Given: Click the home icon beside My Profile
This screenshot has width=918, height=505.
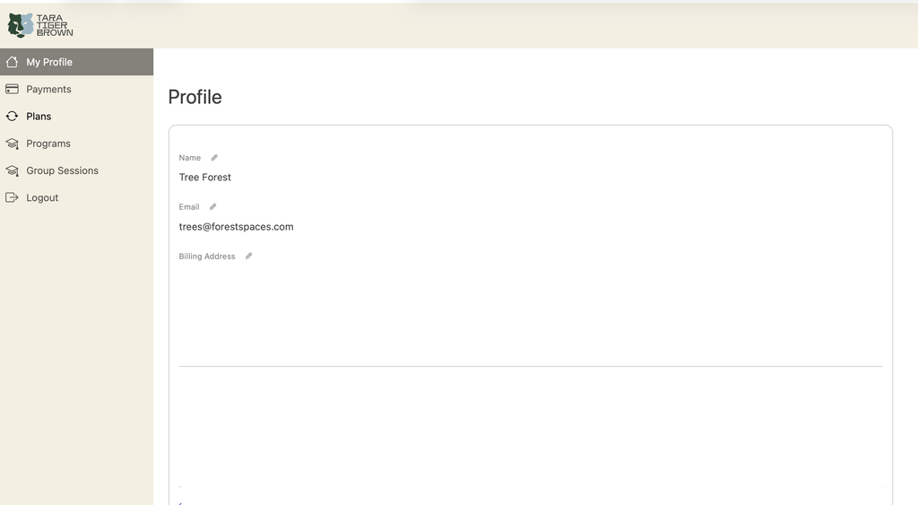Looking at the screenshot, I should [x=12, y=62].
